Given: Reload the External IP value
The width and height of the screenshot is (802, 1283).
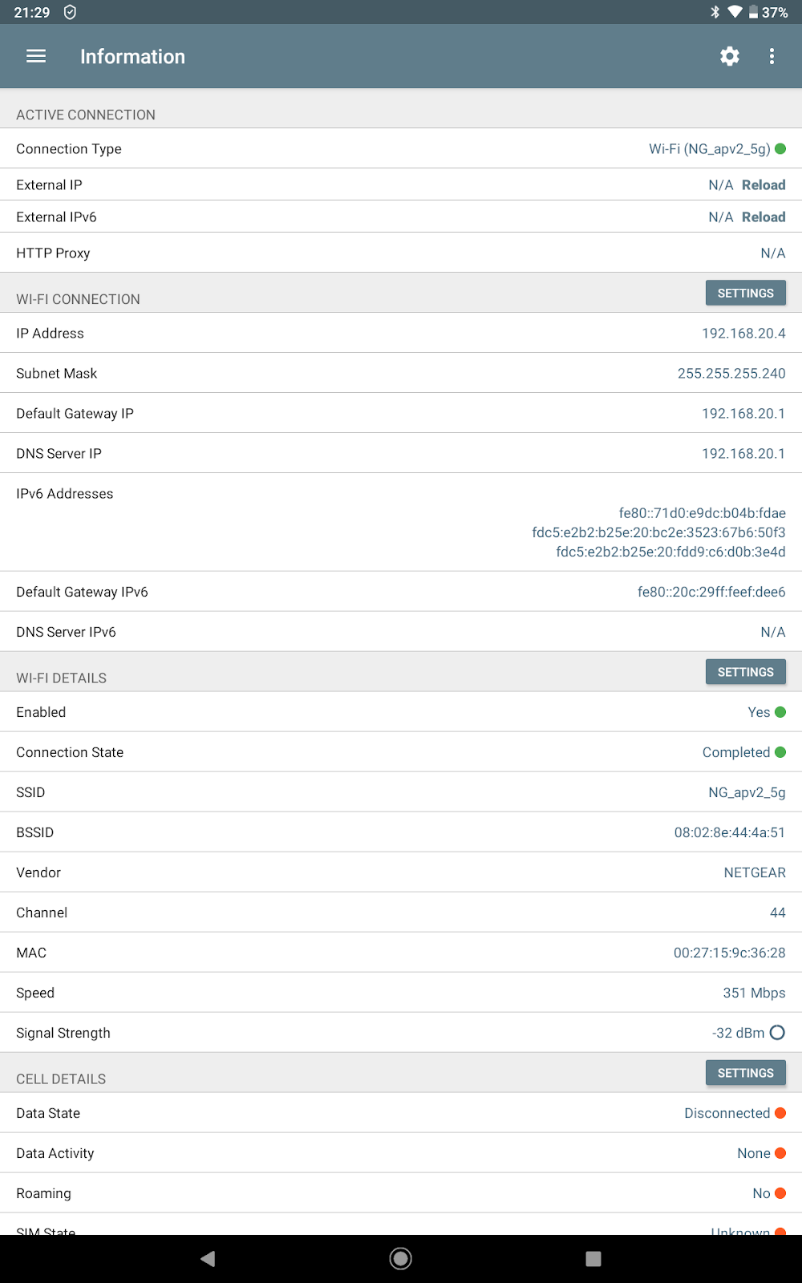Looking at the screenshot, I should tap(763, 185).
